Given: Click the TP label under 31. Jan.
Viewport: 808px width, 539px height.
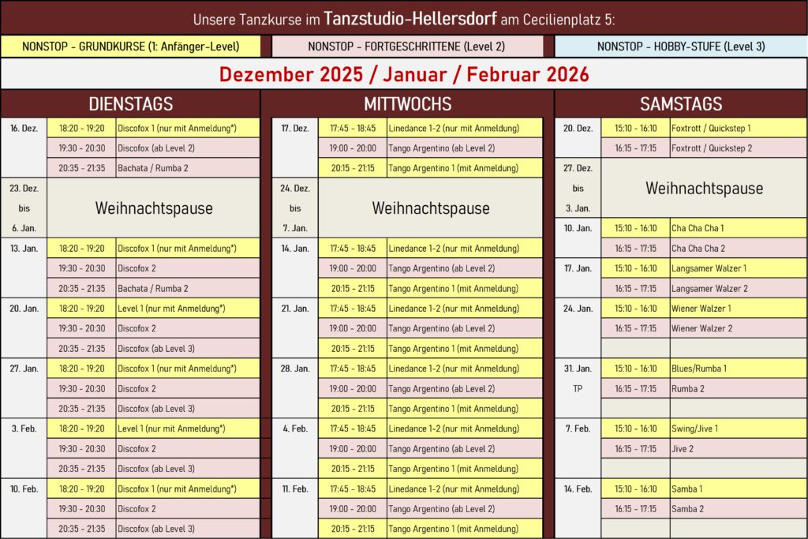Looking at the screenshot, I should click(578, 388).
